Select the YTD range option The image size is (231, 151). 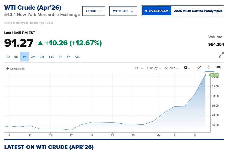52,57
